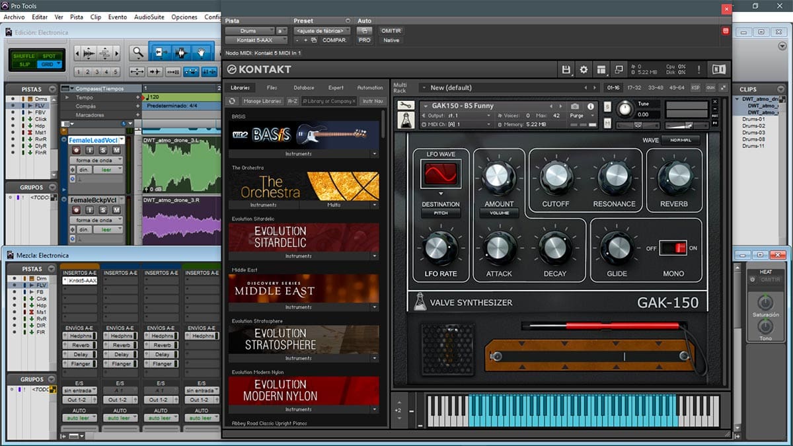Select the Selector waveform tool in Pro Tools

(181, 52)
